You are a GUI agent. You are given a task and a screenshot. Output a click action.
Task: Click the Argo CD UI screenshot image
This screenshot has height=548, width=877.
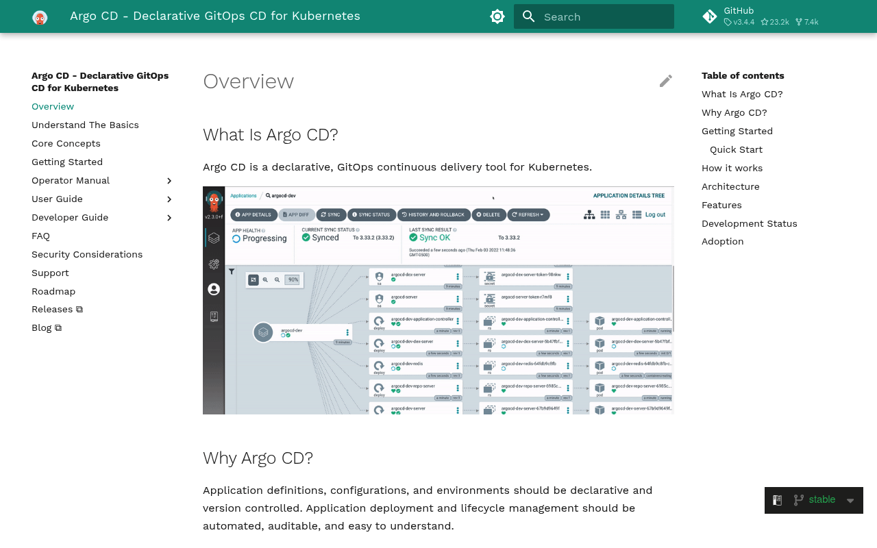click(x=438, y=300)
